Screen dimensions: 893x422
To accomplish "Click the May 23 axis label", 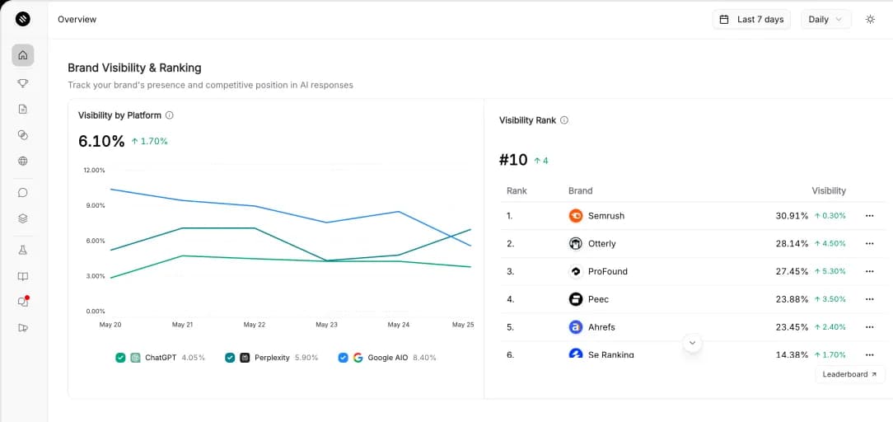I will pos(326,325).
